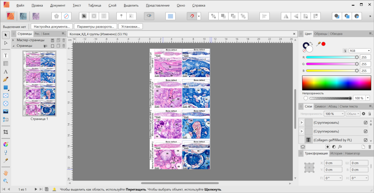Select the Picture Frame Rectangle tool
The image size is (374, 193).
[6, 96]
